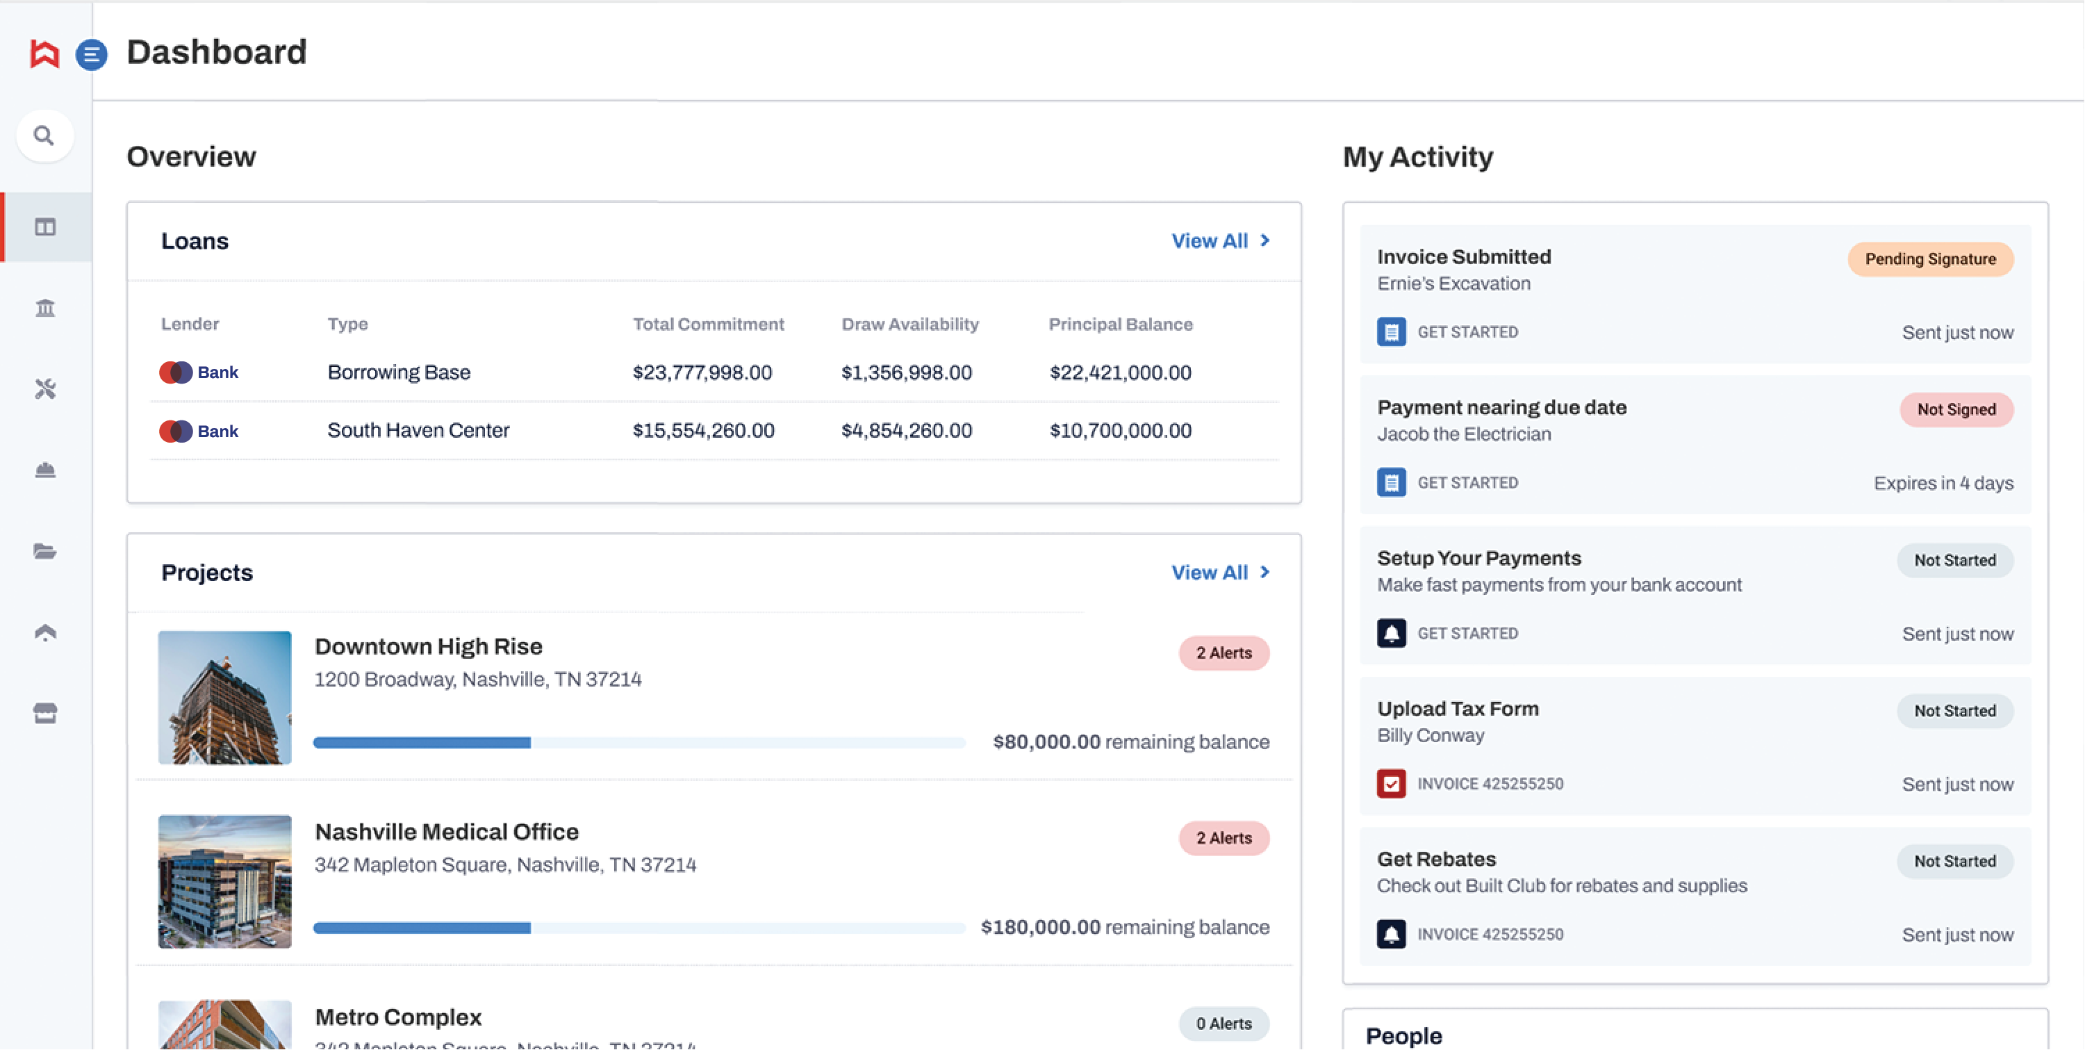Open the folder icon in sidebar
This screenshot has width=2085, height=1050.
45,551
